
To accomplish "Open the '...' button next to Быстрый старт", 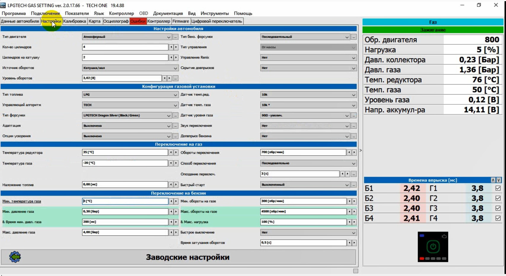I will (x=354, y=185).
